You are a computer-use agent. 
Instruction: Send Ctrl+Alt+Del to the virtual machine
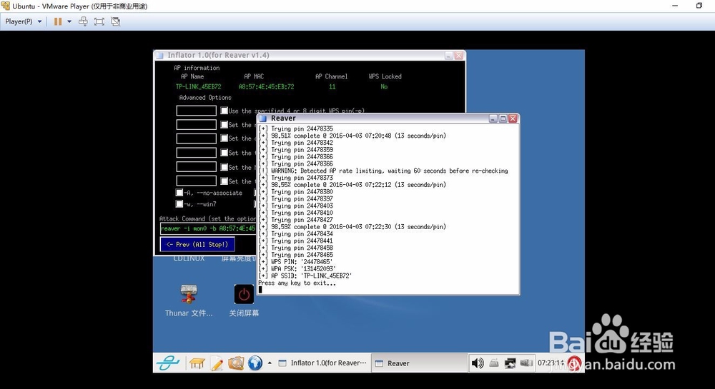coord(83,21)
